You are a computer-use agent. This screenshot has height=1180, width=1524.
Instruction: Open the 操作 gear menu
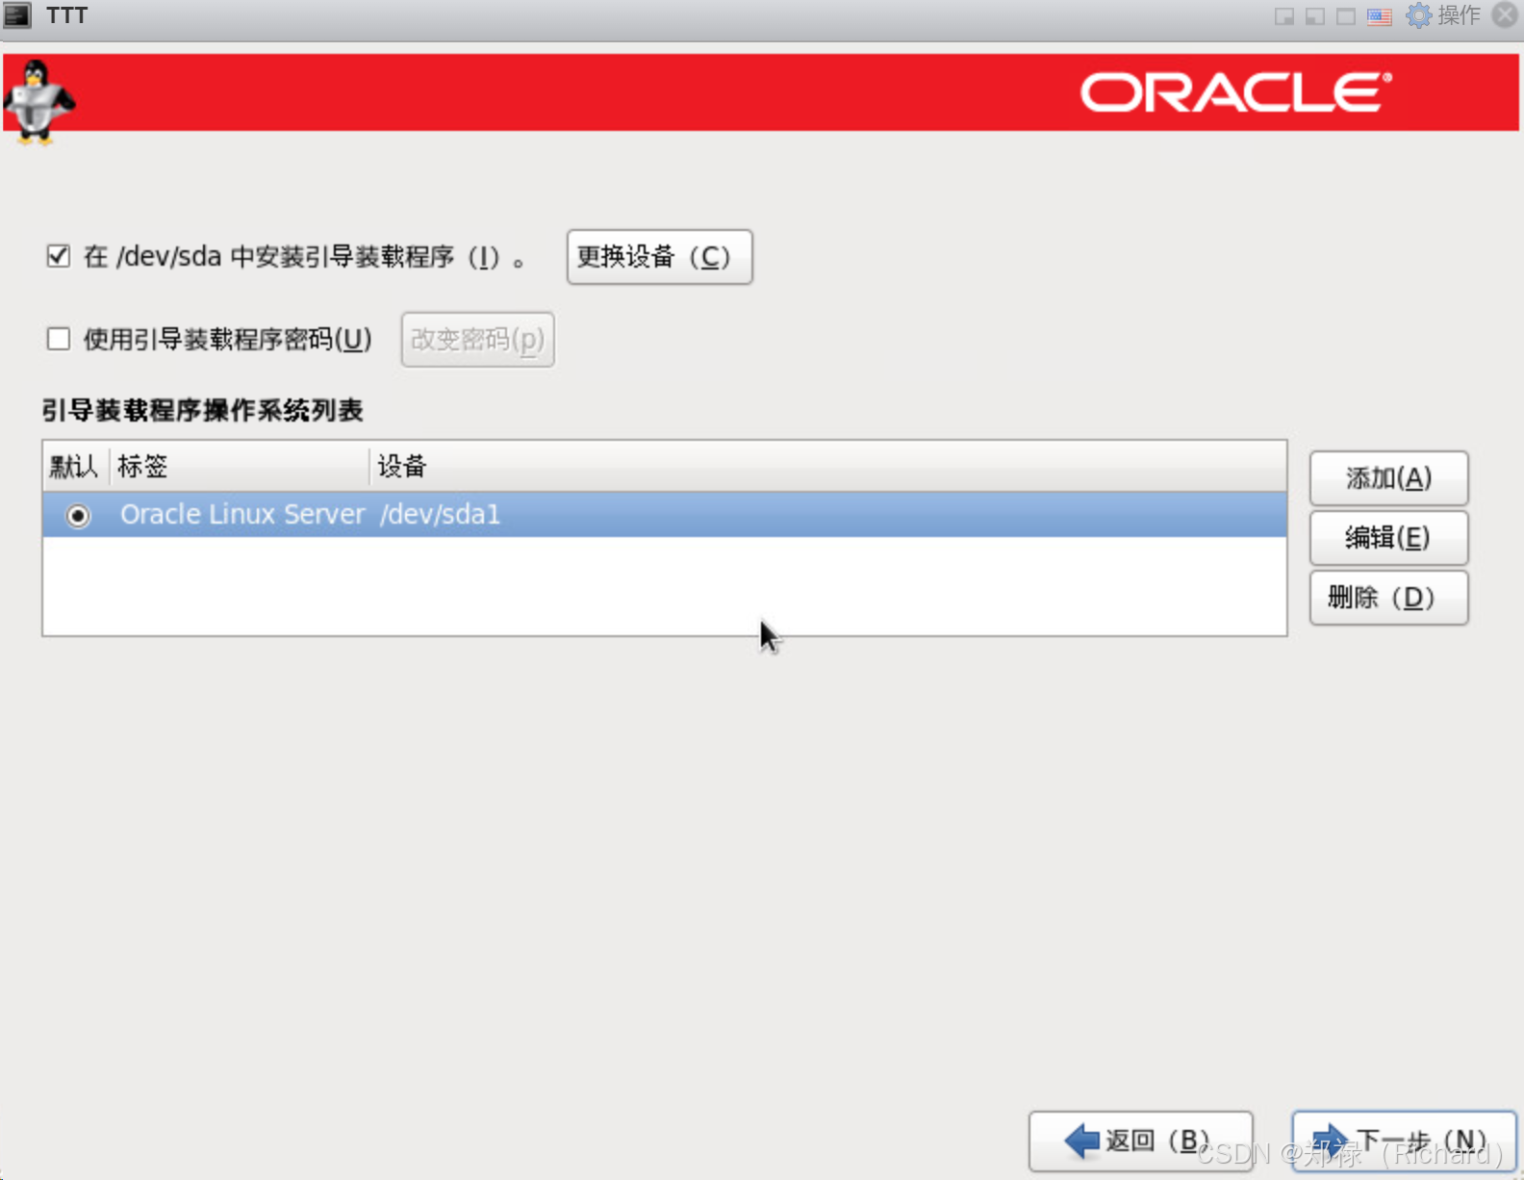click(x=1443, y=15)
